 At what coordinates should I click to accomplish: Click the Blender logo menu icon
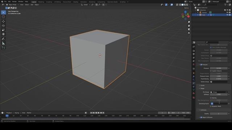(2, 1)
